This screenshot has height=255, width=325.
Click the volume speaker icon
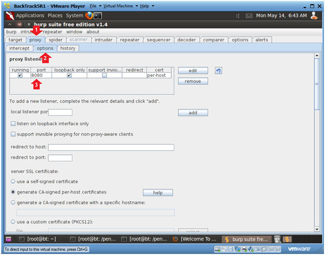[x=238, y=15]
